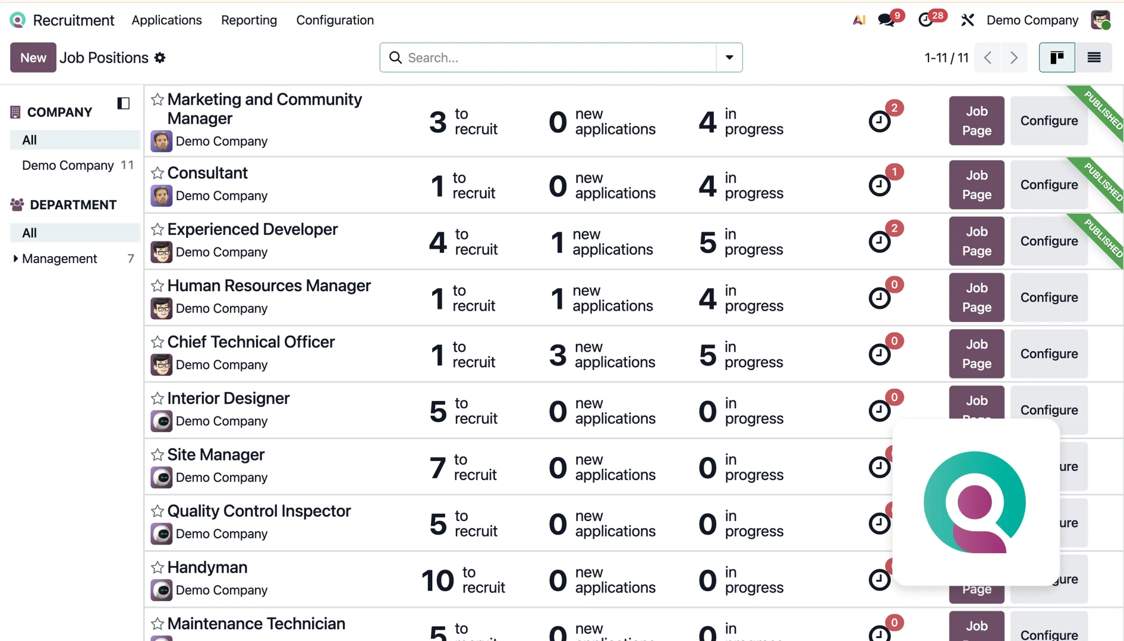Collapse the filter side panel
The width and height of the screenshot is (1124, 641).
(123, 104)
